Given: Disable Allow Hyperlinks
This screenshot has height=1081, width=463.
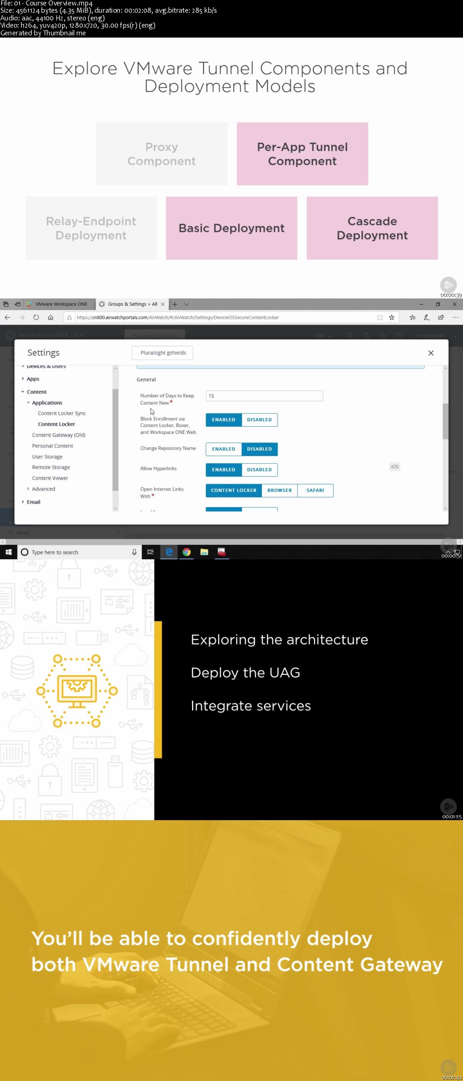Looking at the screenshot, I should click(260, 470).
